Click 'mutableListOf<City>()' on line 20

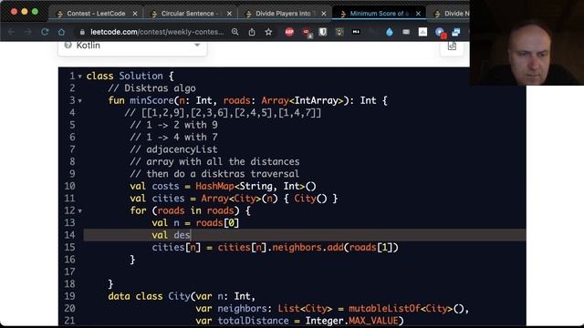[406, 308]
